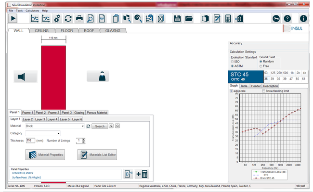313x192 pixels.
Task: Enable Show flanking limit checkbox
Action: tap(263, 91)
